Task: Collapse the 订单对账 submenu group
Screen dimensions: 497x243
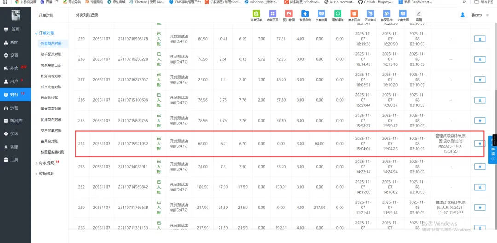Action: click(x=46, y=33)
